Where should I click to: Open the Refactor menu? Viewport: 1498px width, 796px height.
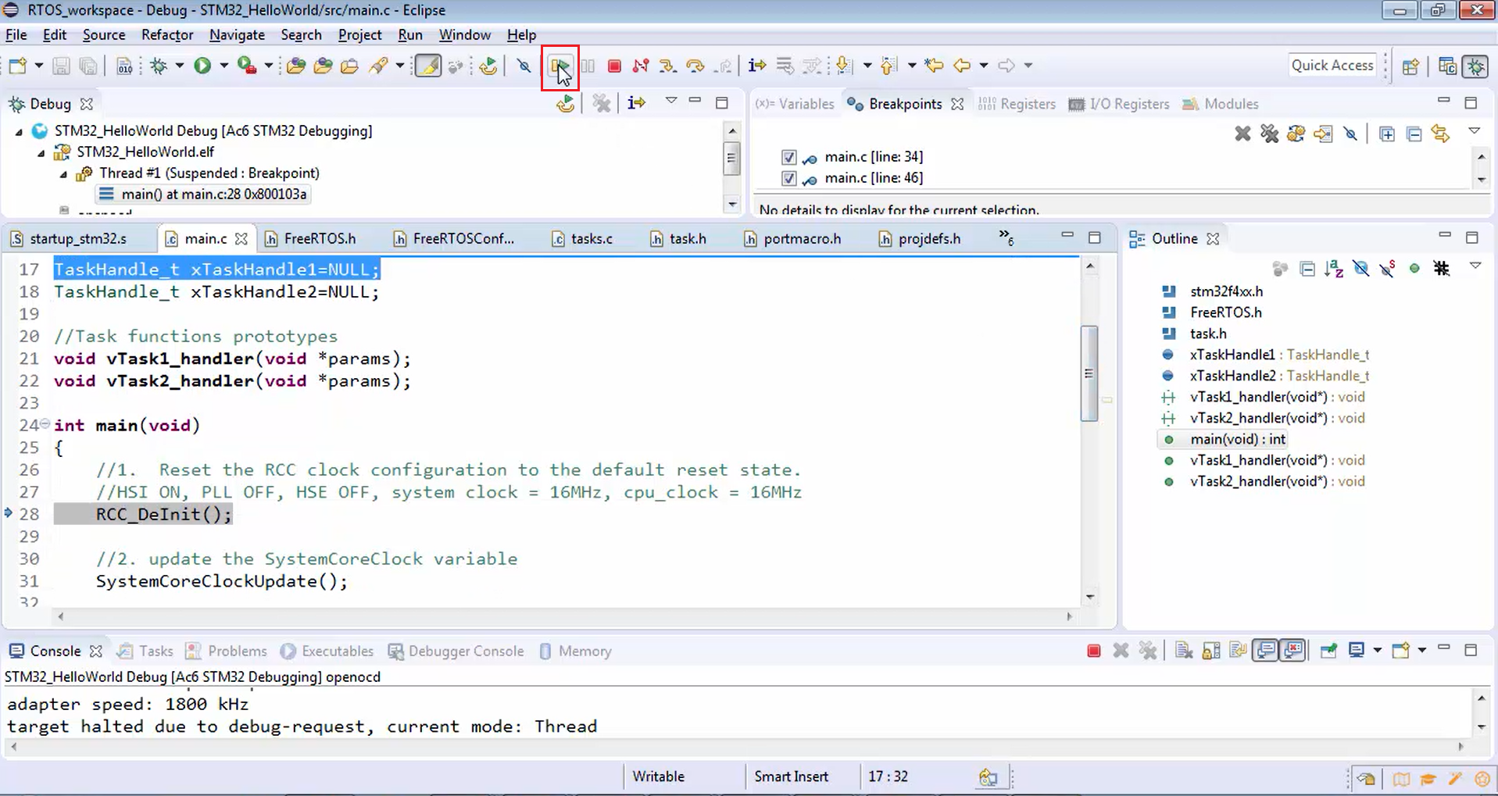tap(167, 35)
